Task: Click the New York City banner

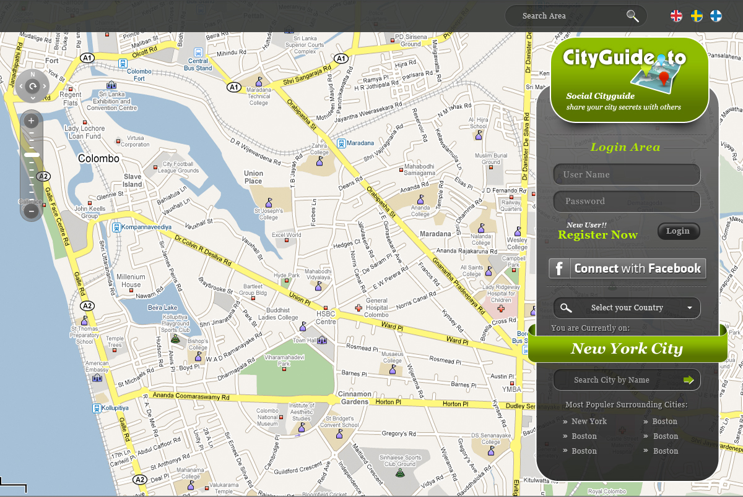Action: 627,349
